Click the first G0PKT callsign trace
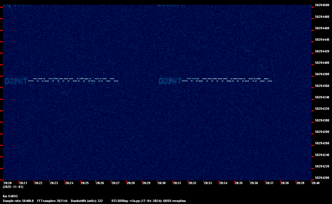Image resolution: width=332 pixels, height=204 pixels. 16,81
